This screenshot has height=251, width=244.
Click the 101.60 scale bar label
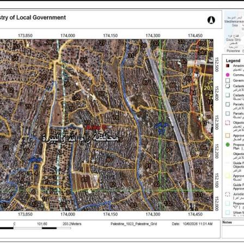(42, 224)
